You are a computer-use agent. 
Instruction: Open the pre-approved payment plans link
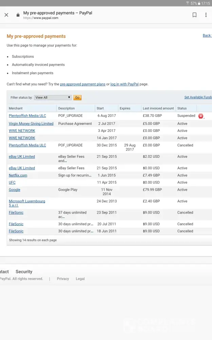pyautogui.click(x=82, y=84)
